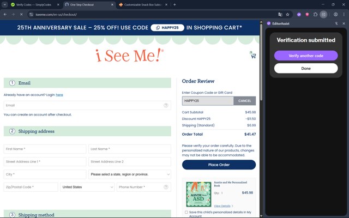Open the state, region or province dropdown
Screen dimensions: 349x218
point(130,174)
